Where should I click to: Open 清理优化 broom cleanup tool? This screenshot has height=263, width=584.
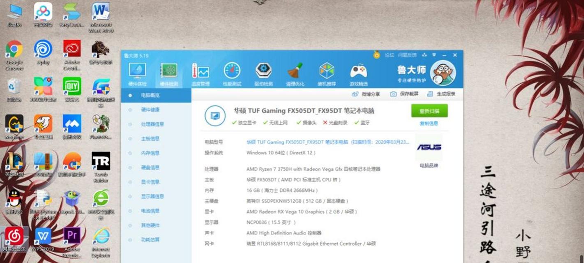tap(295, 74)
